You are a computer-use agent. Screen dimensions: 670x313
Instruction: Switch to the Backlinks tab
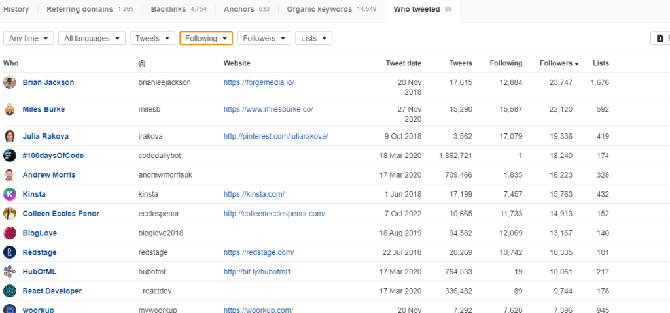click(179, 9)
